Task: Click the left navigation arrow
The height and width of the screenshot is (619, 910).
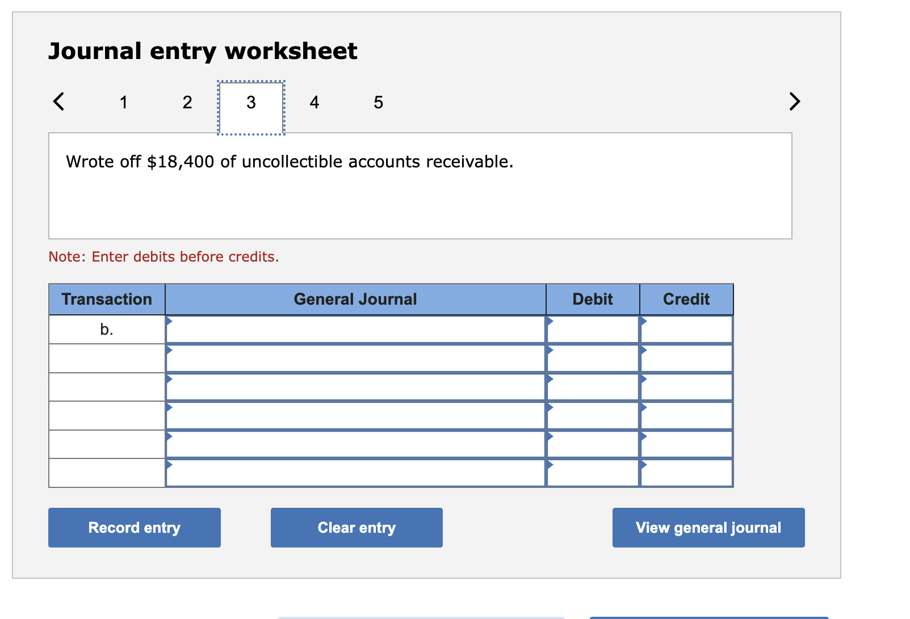Action: coord(58,102)
